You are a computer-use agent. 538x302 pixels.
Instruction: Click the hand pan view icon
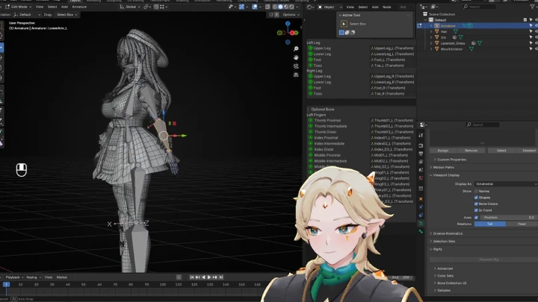coord(296,57)
